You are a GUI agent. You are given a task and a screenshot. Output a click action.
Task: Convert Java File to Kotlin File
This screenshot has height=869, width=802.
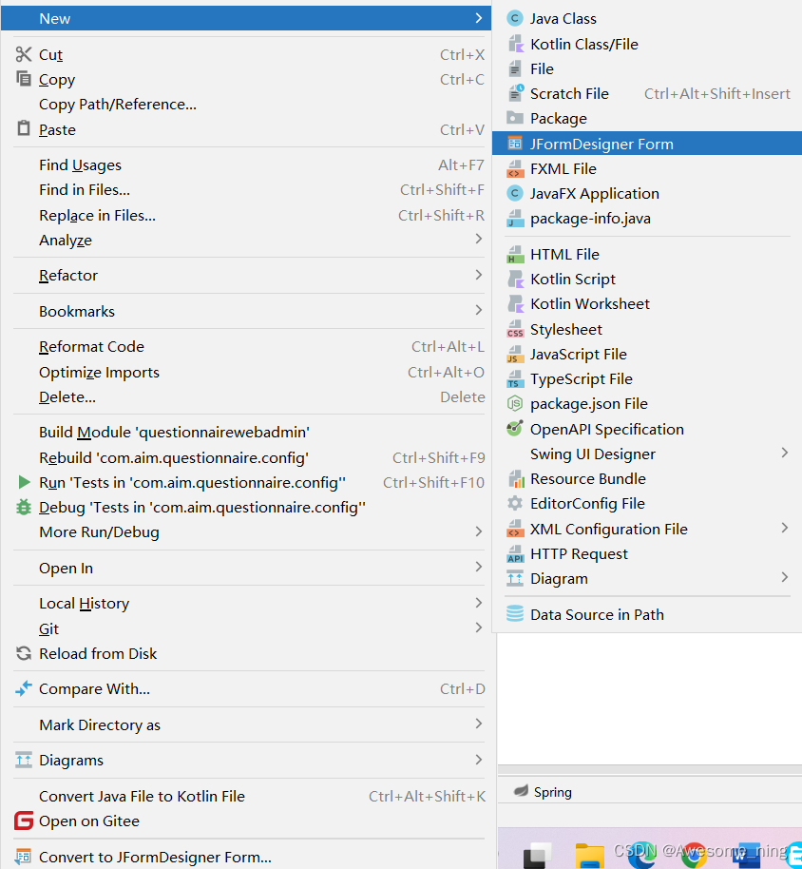pyautogui.click(x=141, y=796)
